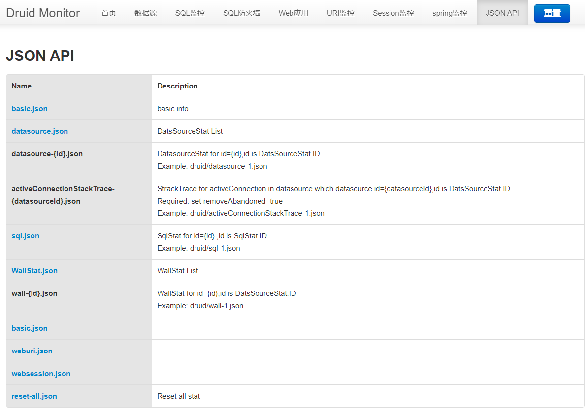The image size is (585, 409).
Task: Click 'WallStat for id={id},id is DatsSourceStat.ID' text
Action: pos(227,293)
